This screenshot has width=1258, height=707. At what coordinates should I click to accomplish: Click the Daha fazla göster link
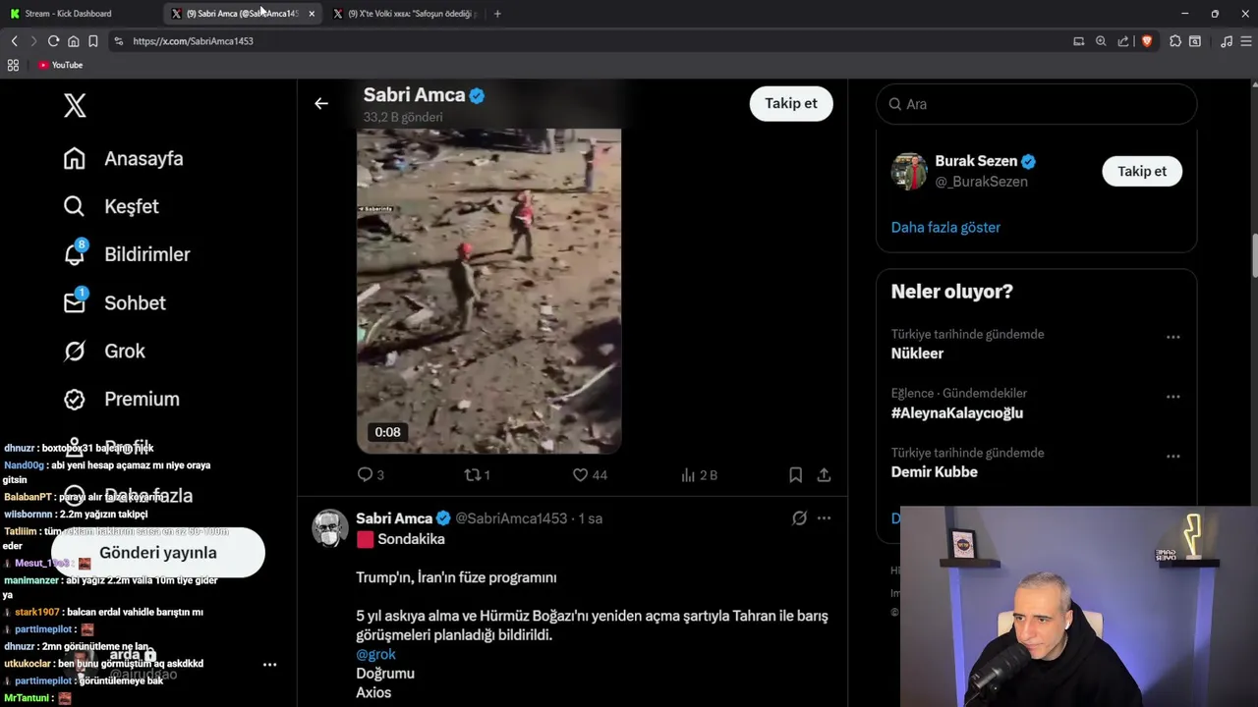point(945,227)
